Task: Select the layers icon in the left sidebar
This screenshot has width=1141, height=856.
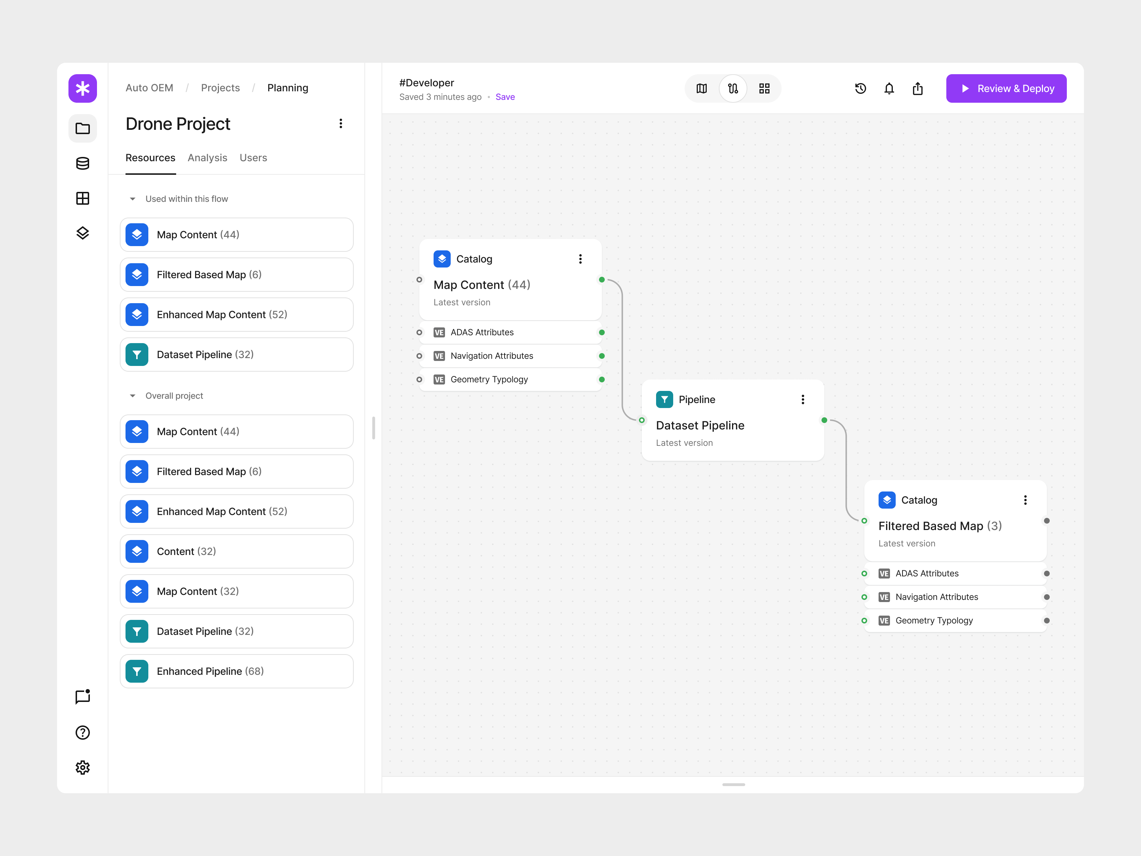Action: (82, 233)
